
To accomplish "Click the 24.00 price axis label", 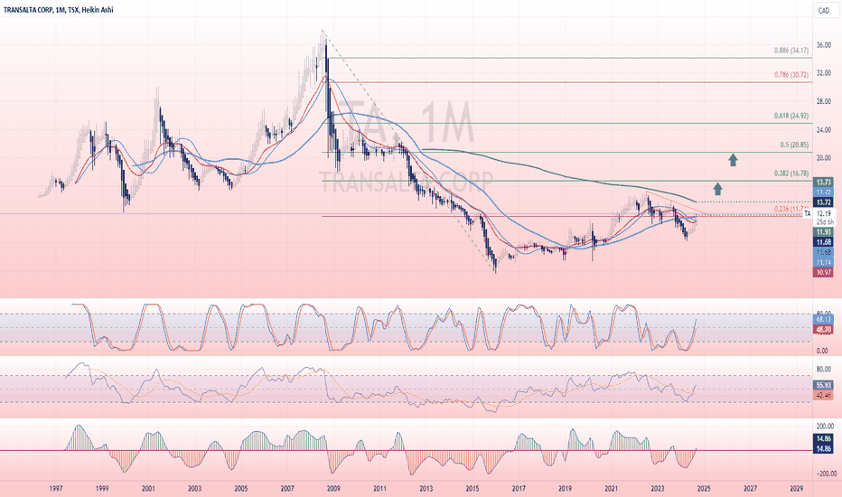I will 824,129.
